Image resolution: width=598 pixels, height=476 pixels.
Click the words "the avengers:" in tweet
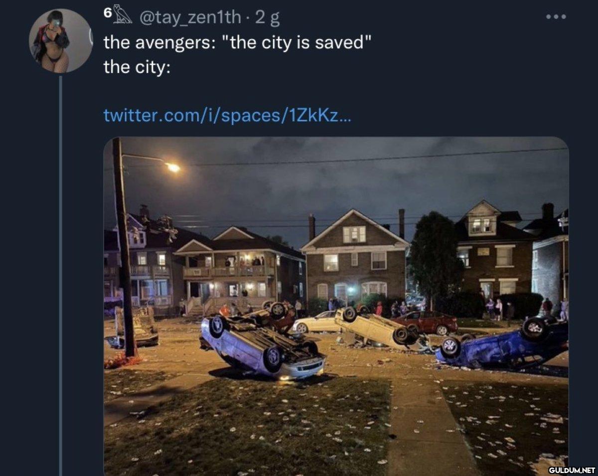pos(159,43)
